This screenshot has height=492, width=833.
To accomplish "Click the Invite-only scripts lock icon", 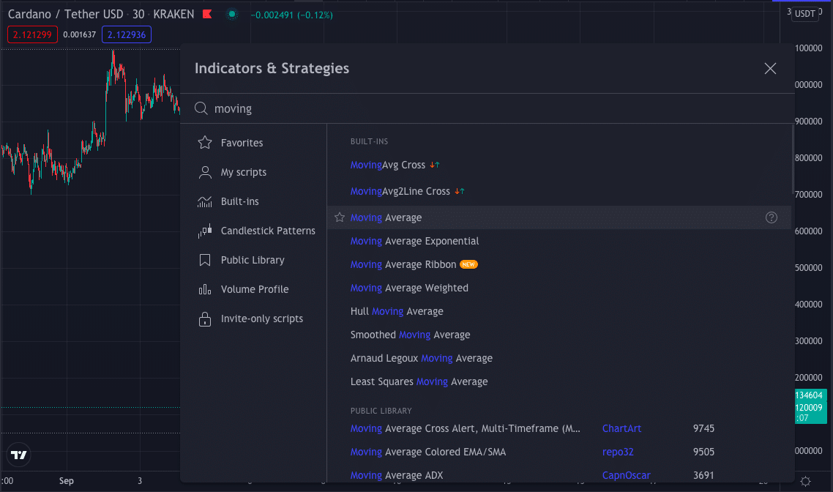I will click(205, 318).
